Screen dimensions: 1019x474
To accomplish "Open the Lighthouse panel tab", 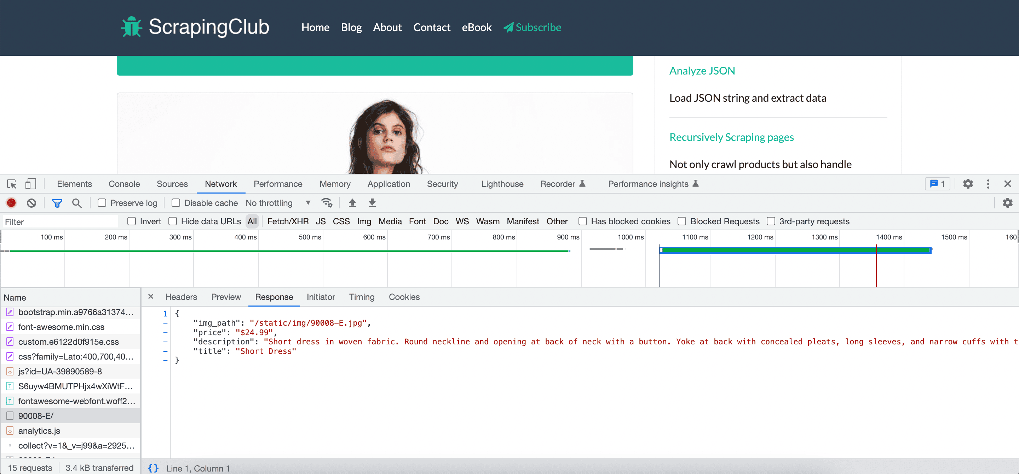I will coord(502,184).
